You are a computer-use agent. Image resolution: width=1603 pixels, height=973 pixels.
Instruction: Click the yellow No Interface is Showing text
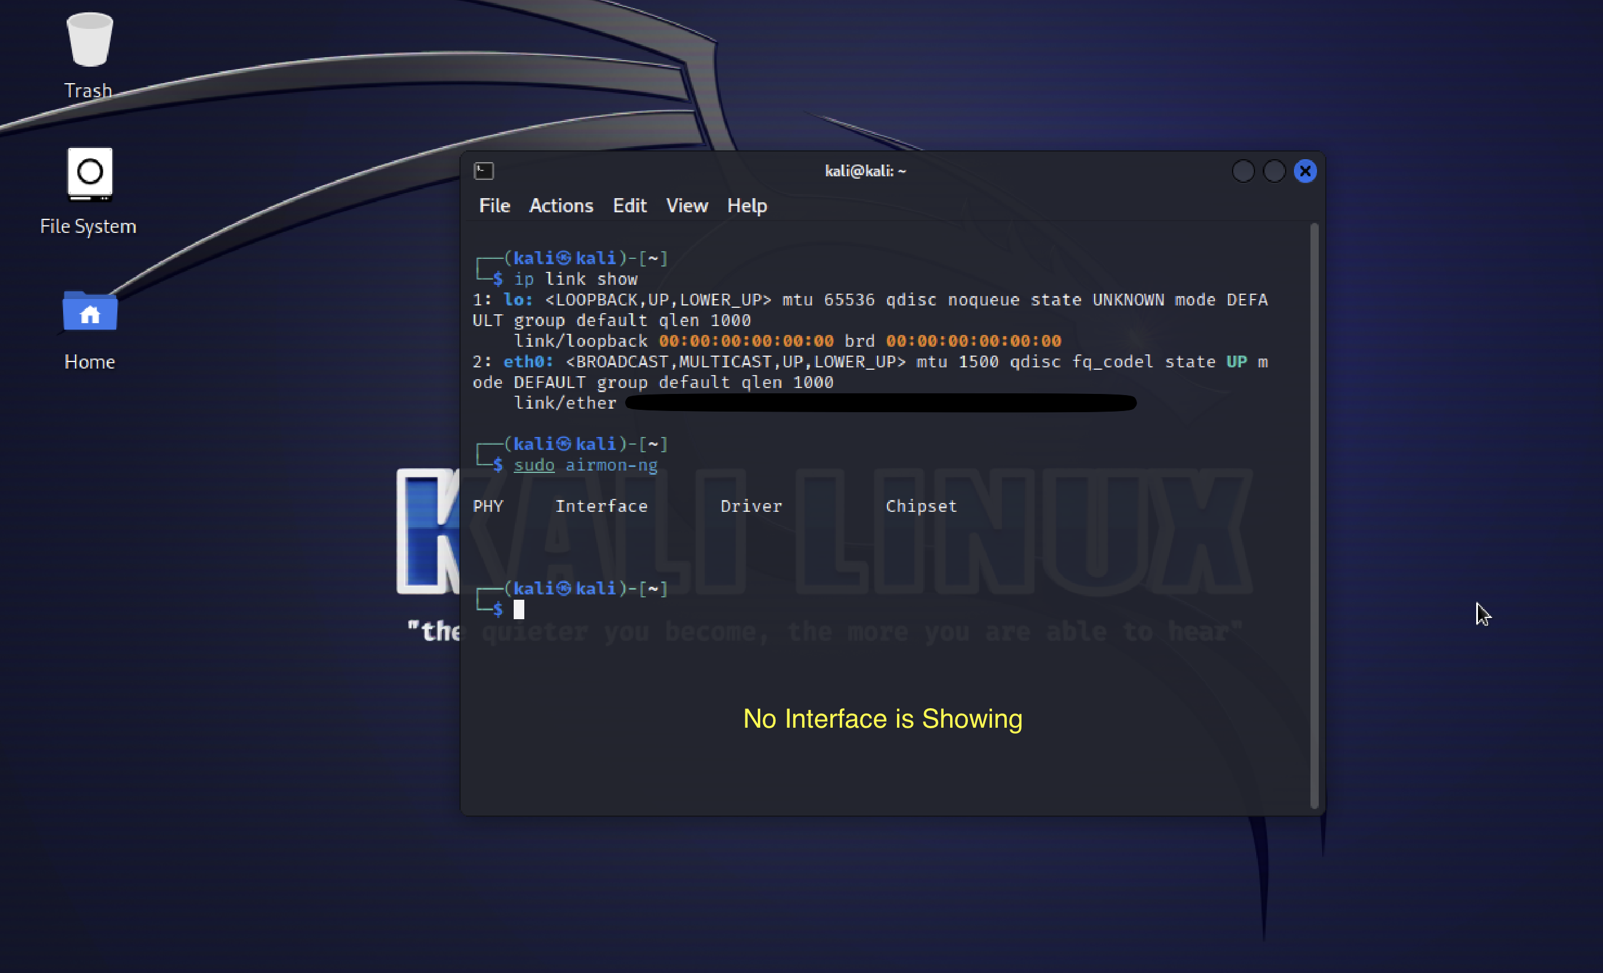pyautogui.click(x=882, y=719)
